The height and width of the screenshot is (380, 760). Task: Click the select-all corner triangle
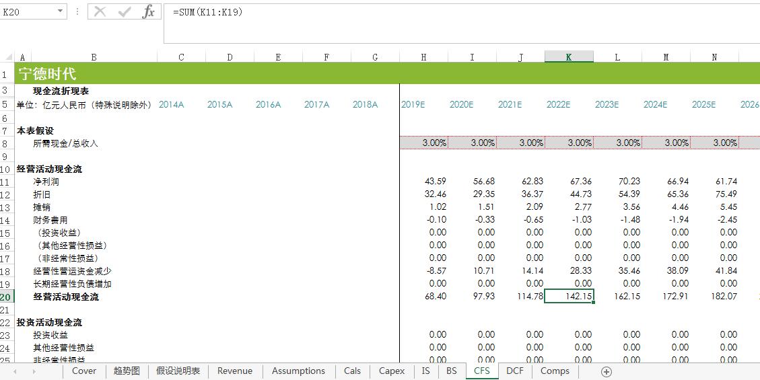8,57
